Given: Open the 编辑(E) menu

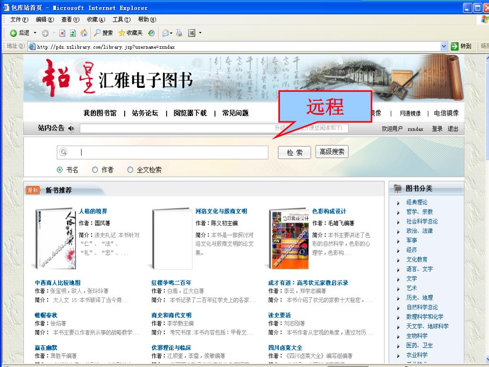Looking at the screenshot, I should click(45, 20).
